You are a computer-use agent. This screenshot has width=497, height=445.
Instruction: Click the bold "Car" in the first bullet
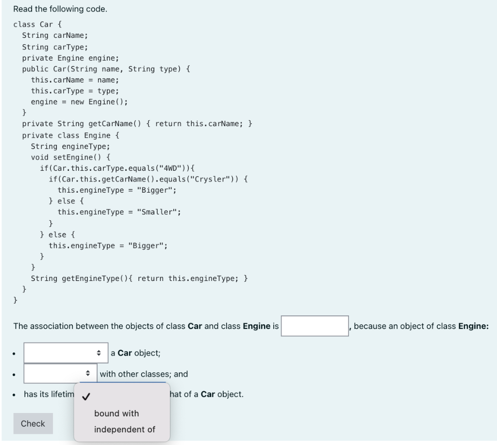tap(126, 353)
